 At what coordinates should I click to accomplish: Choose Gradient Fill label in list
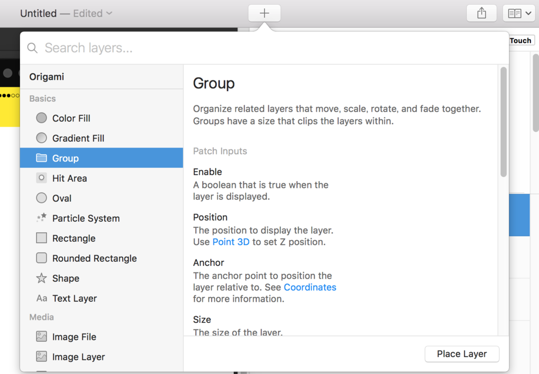(78, 139)
